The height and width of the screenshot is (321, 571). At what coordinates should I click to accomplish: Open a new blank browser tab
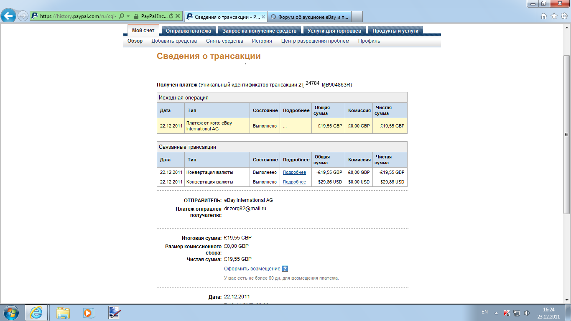[357, 17]
